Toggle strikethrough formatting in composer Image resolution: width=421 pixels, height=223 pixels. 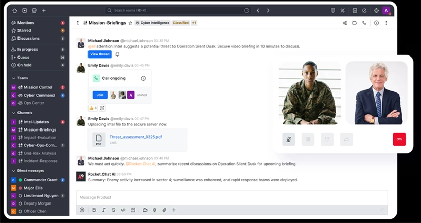tap(113, 210)
